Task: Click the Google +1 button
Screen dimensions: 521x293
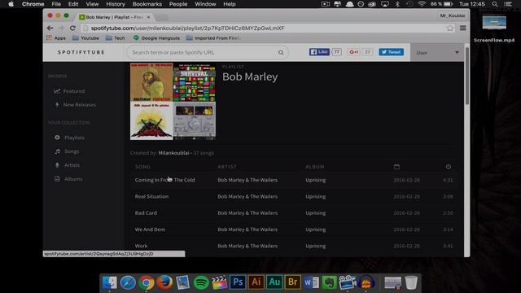Action: (x=353, y=52)
